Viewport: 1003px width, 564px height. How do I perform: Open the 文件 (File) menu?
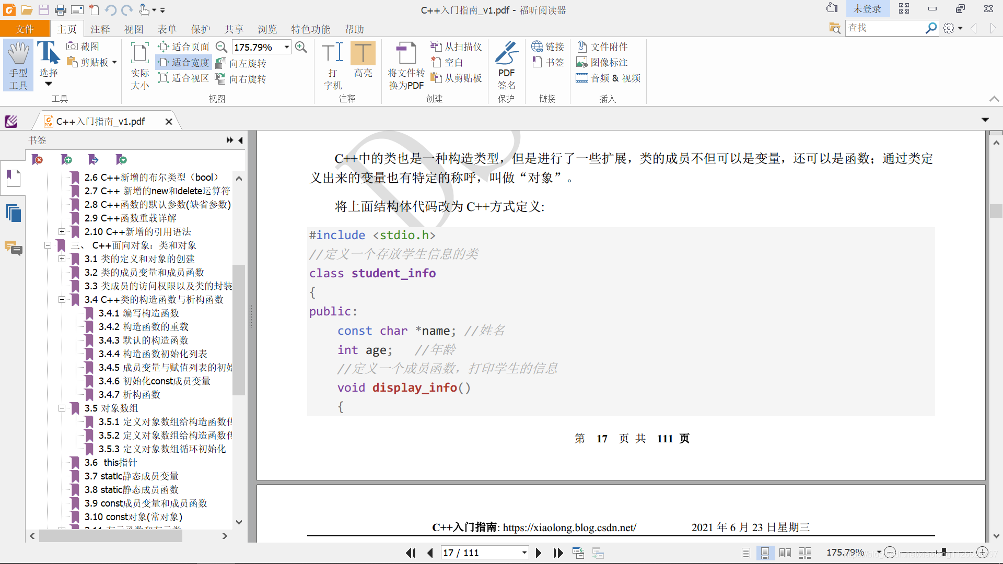[25, 29]
